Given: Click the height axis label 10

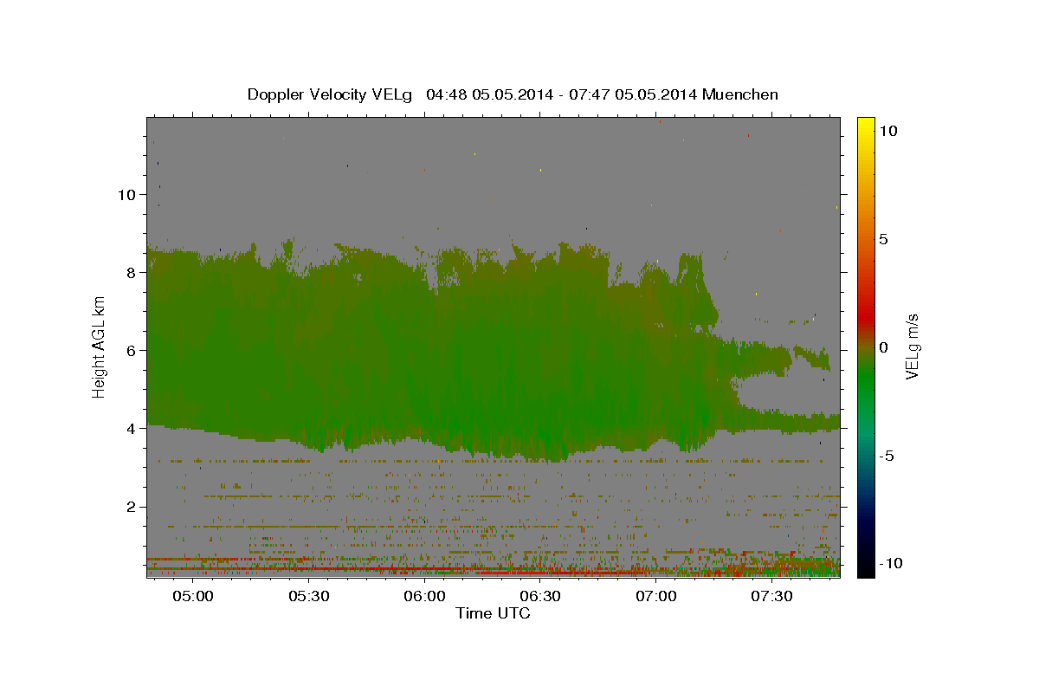Looking at the screenshot, I should click(x=126, y=194).
